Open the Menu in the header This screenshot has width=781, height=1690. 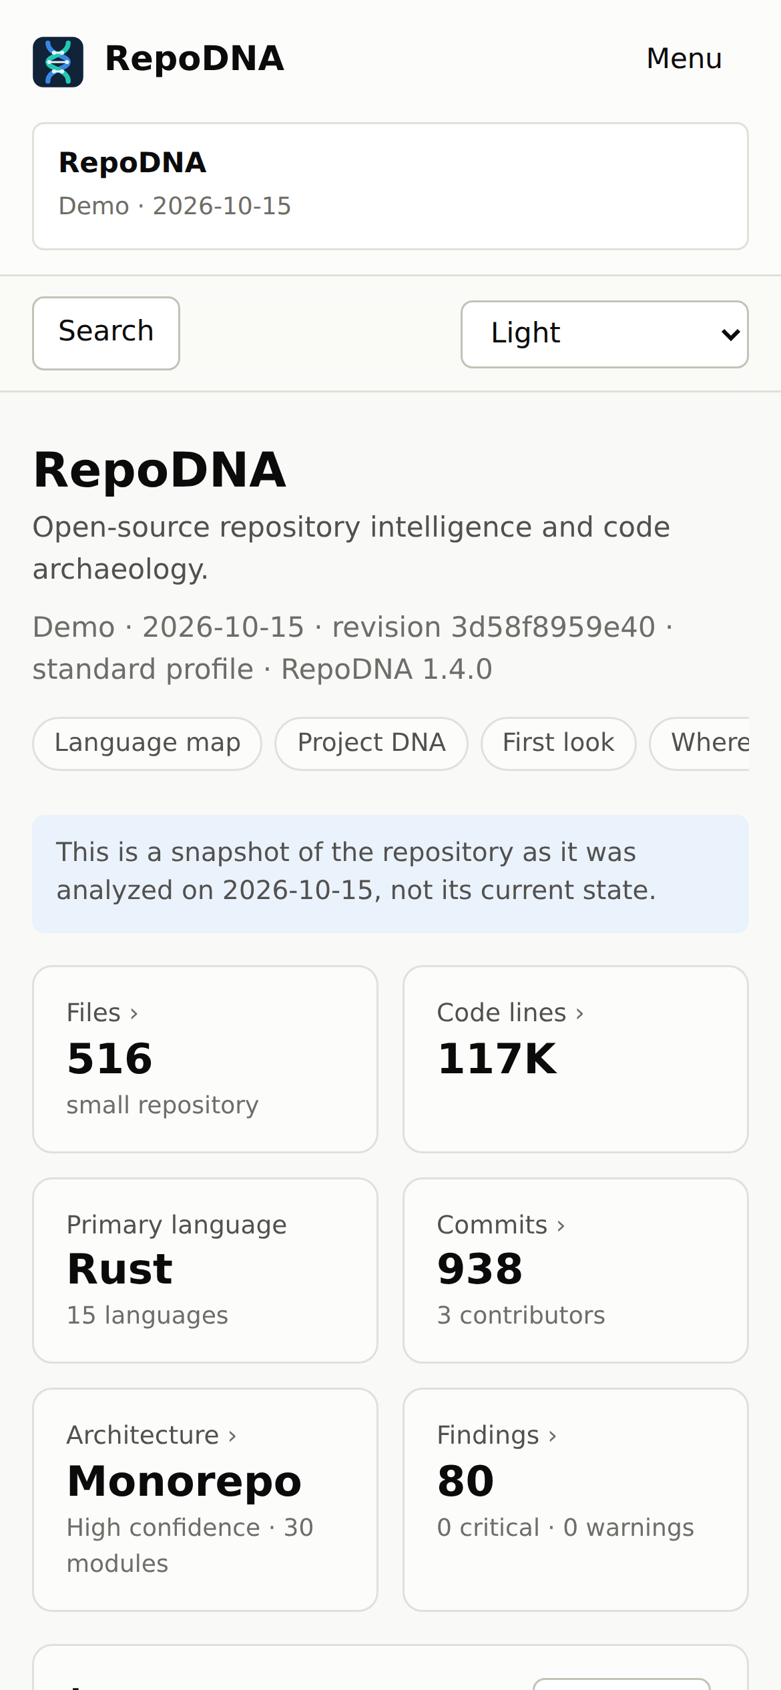click(684, 59)
